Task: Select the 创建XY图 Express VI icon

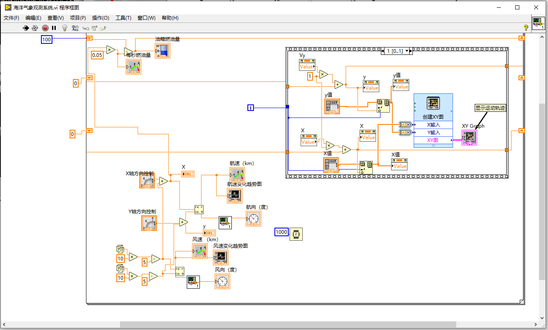Action: (x=433, y=104)
